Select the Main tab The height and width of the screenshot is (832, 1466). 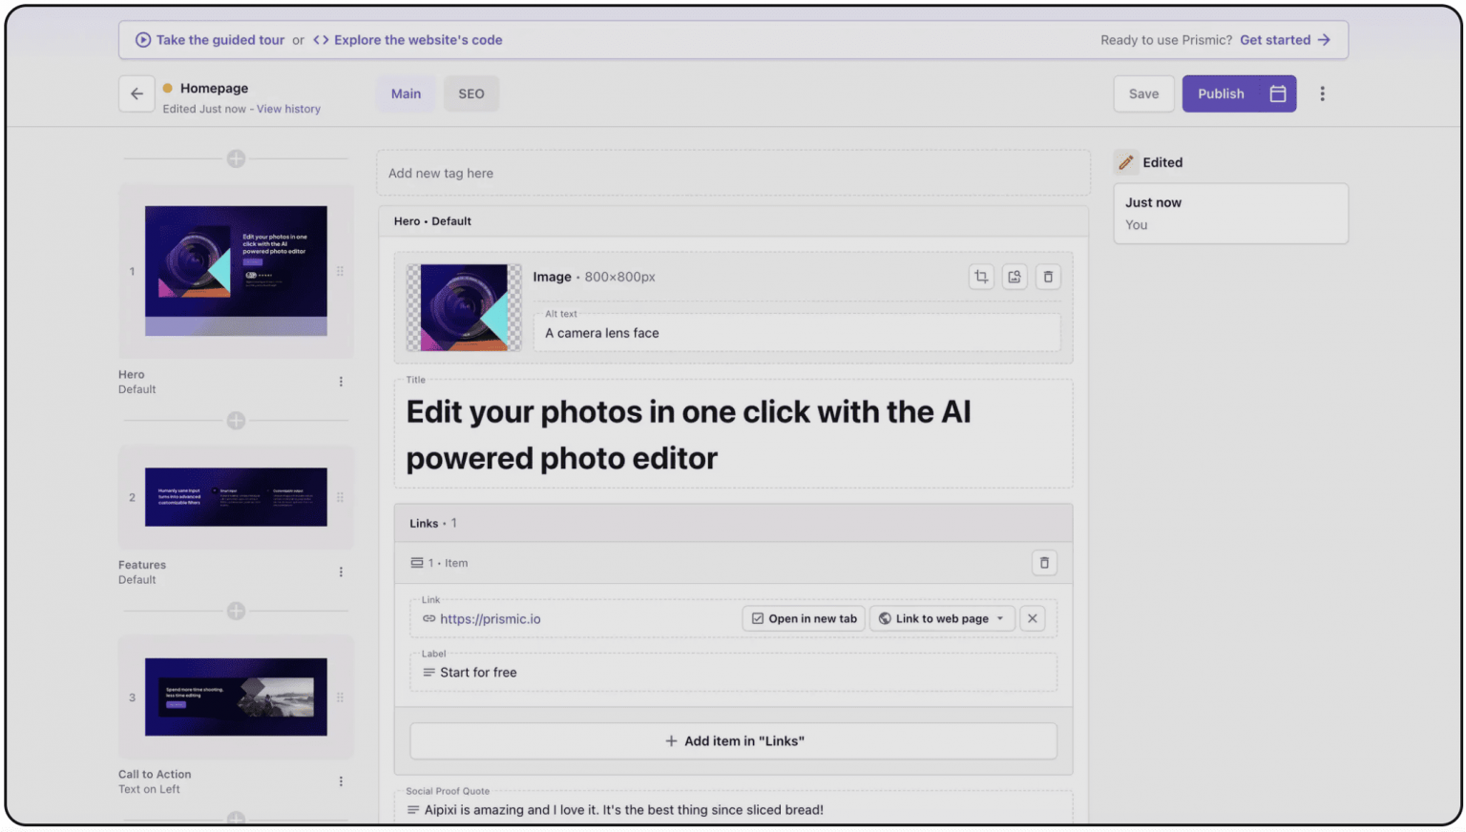pyautogui.click(x=406, y=94)
